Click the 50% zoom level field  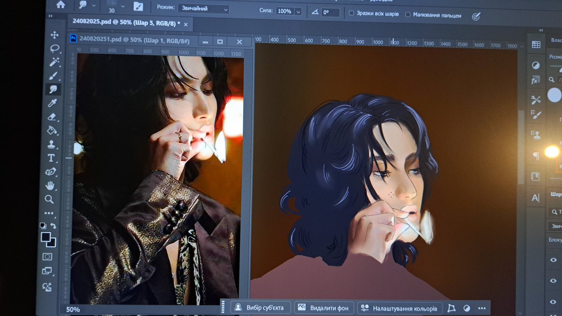73,309
